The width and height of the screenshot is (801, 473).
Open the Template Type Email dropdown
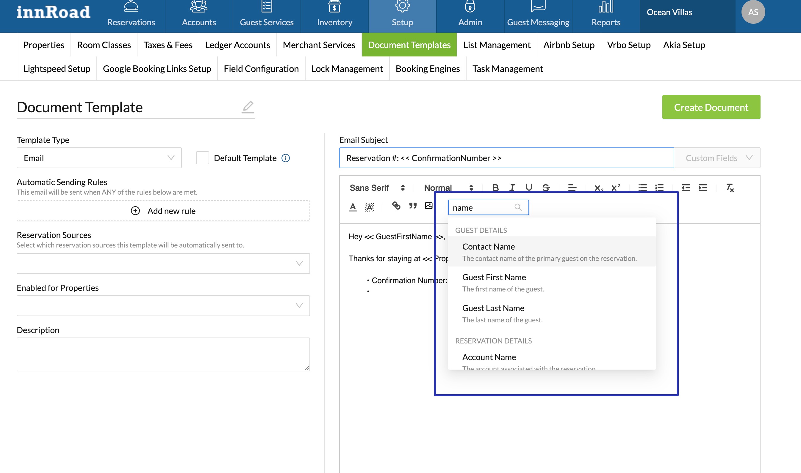[99, 158]
